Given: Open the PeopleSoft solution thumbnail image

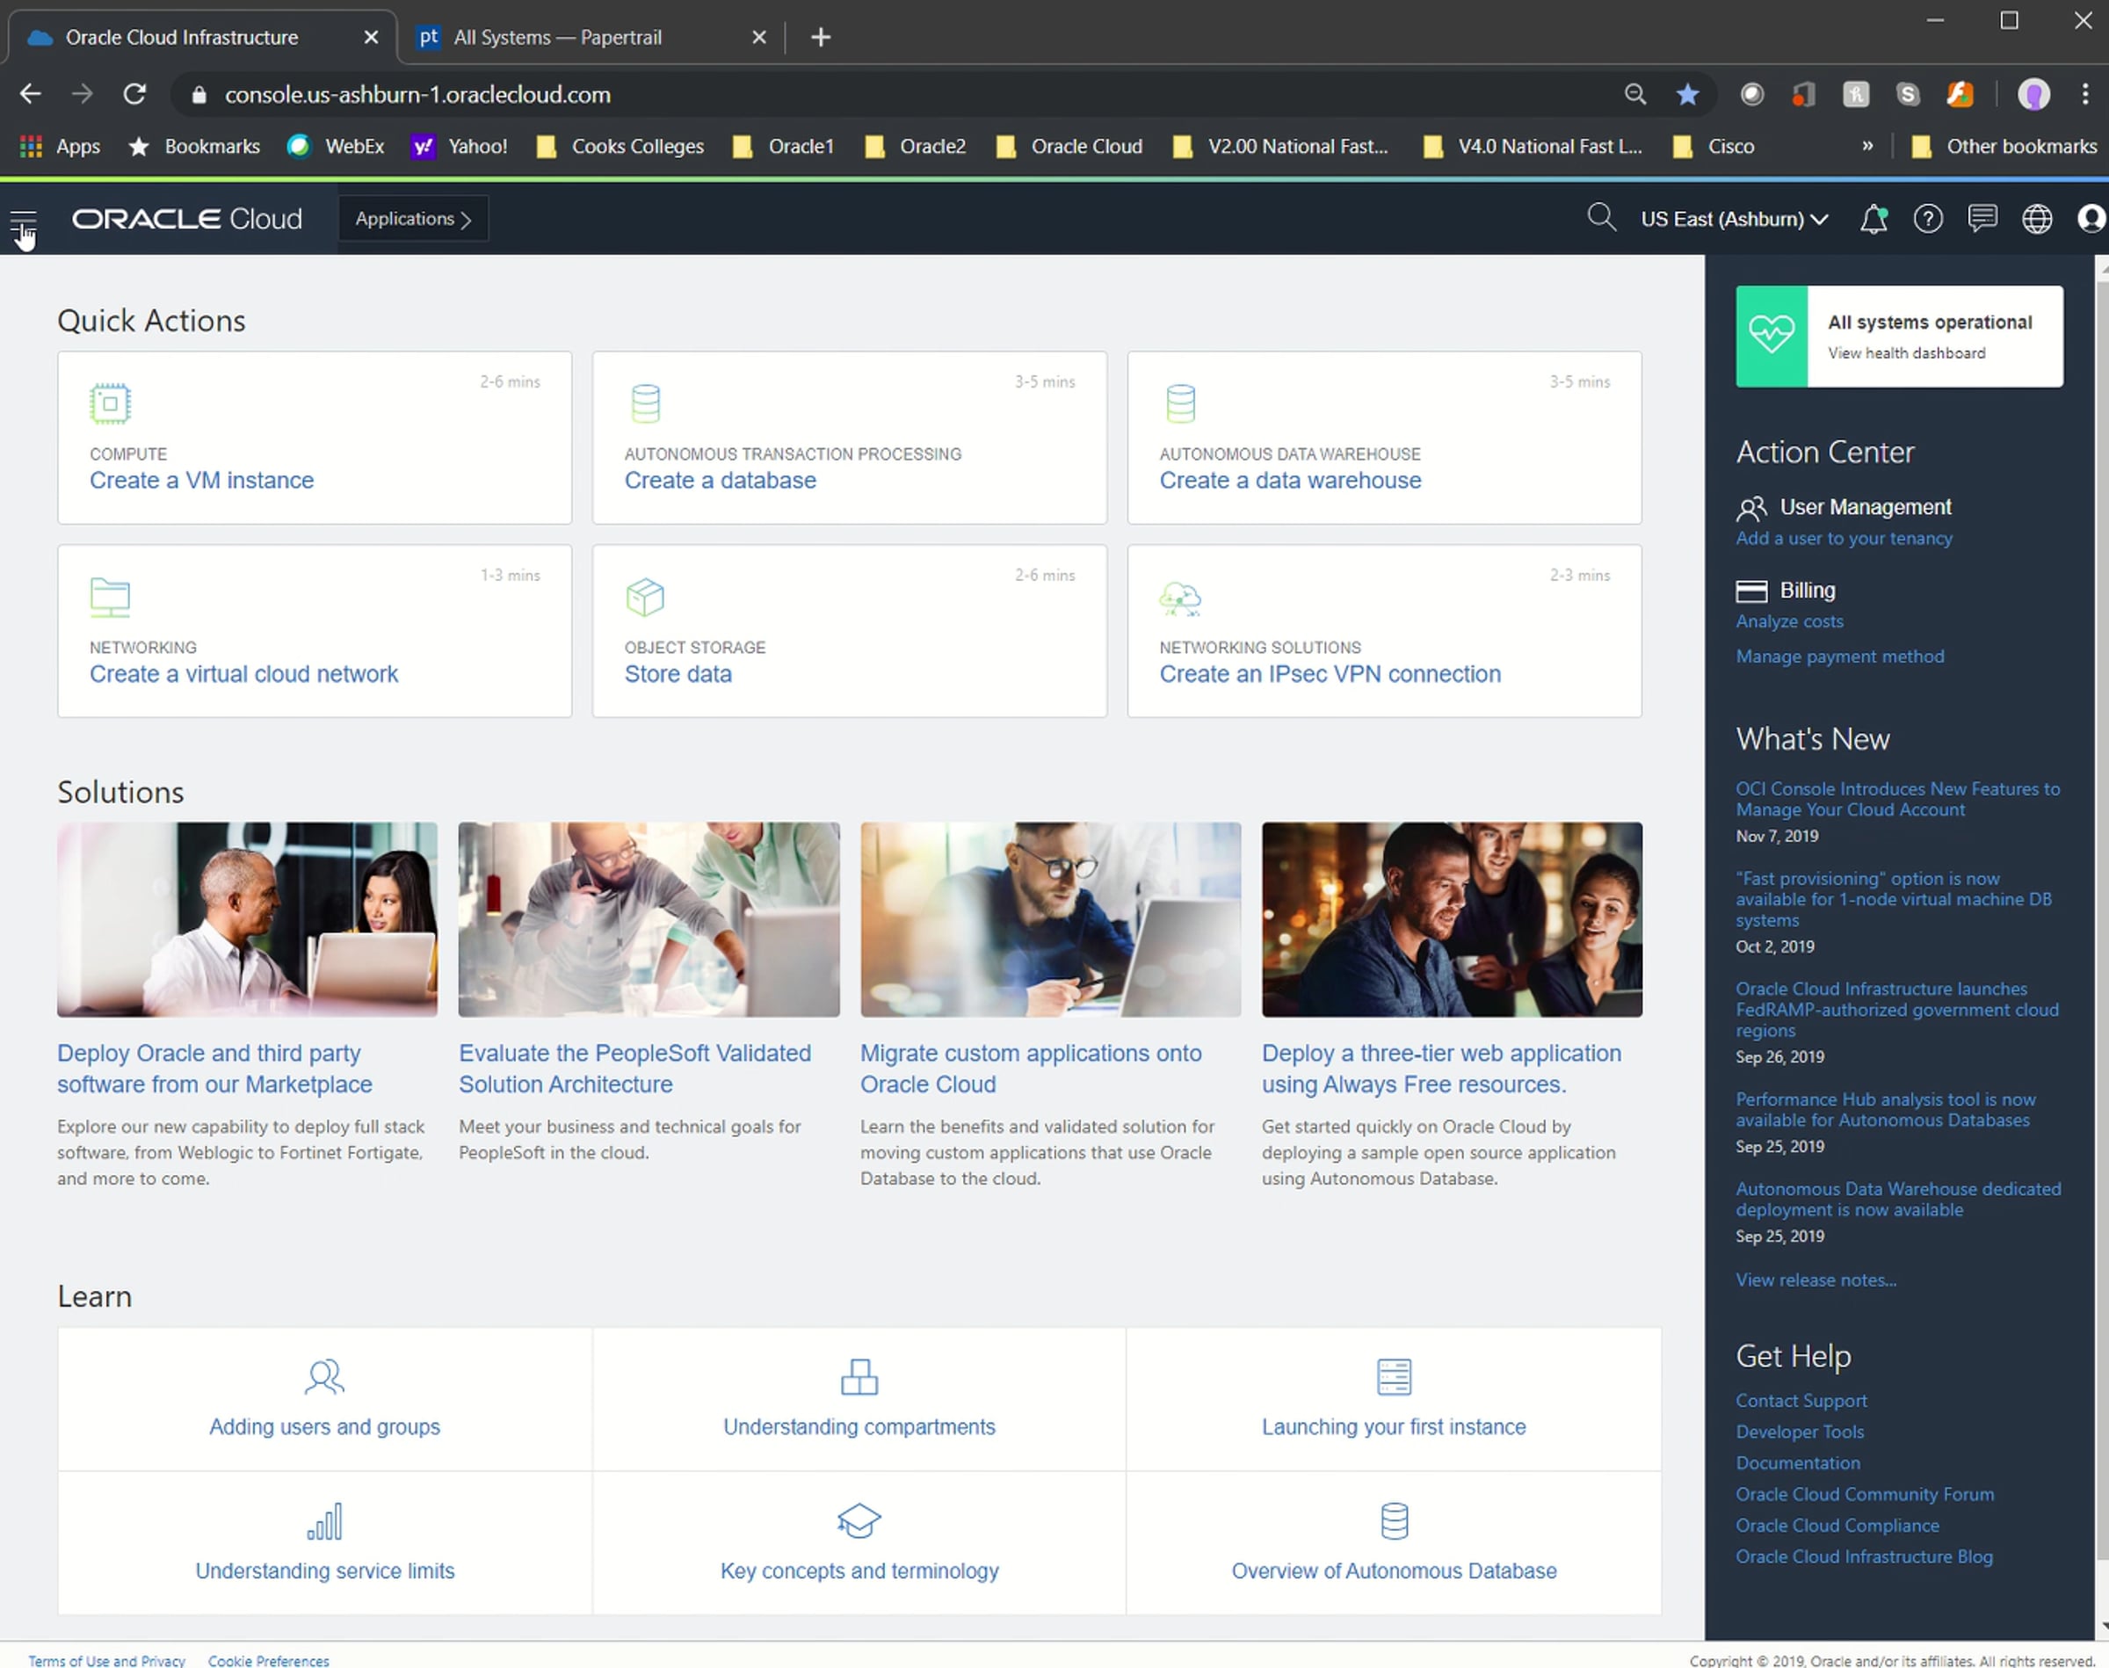Looking at the screenshot, I should [x=649, y=920].
